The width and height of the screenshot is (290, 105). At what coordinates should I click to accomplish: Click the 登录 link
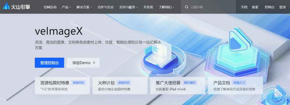[x=283, y=7]
